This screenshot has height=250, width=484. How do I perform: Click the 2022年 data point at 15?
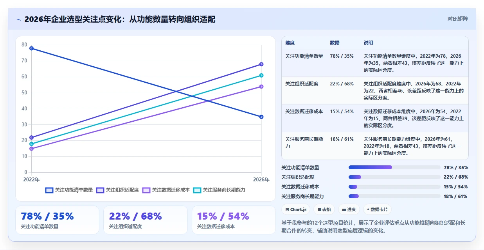pyautogui.click(x=31, y=149)
